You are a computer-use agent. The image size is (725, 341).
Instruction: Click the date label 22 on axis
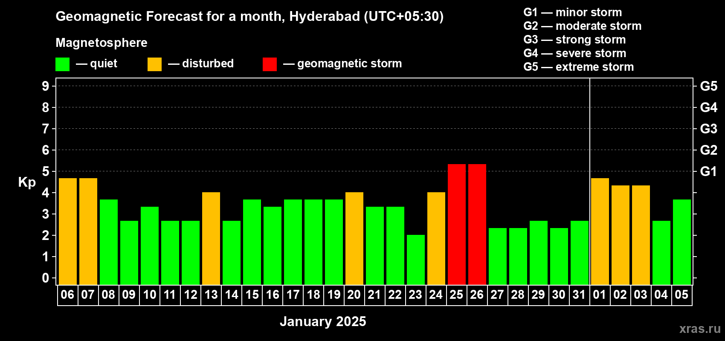coord(395,295)
